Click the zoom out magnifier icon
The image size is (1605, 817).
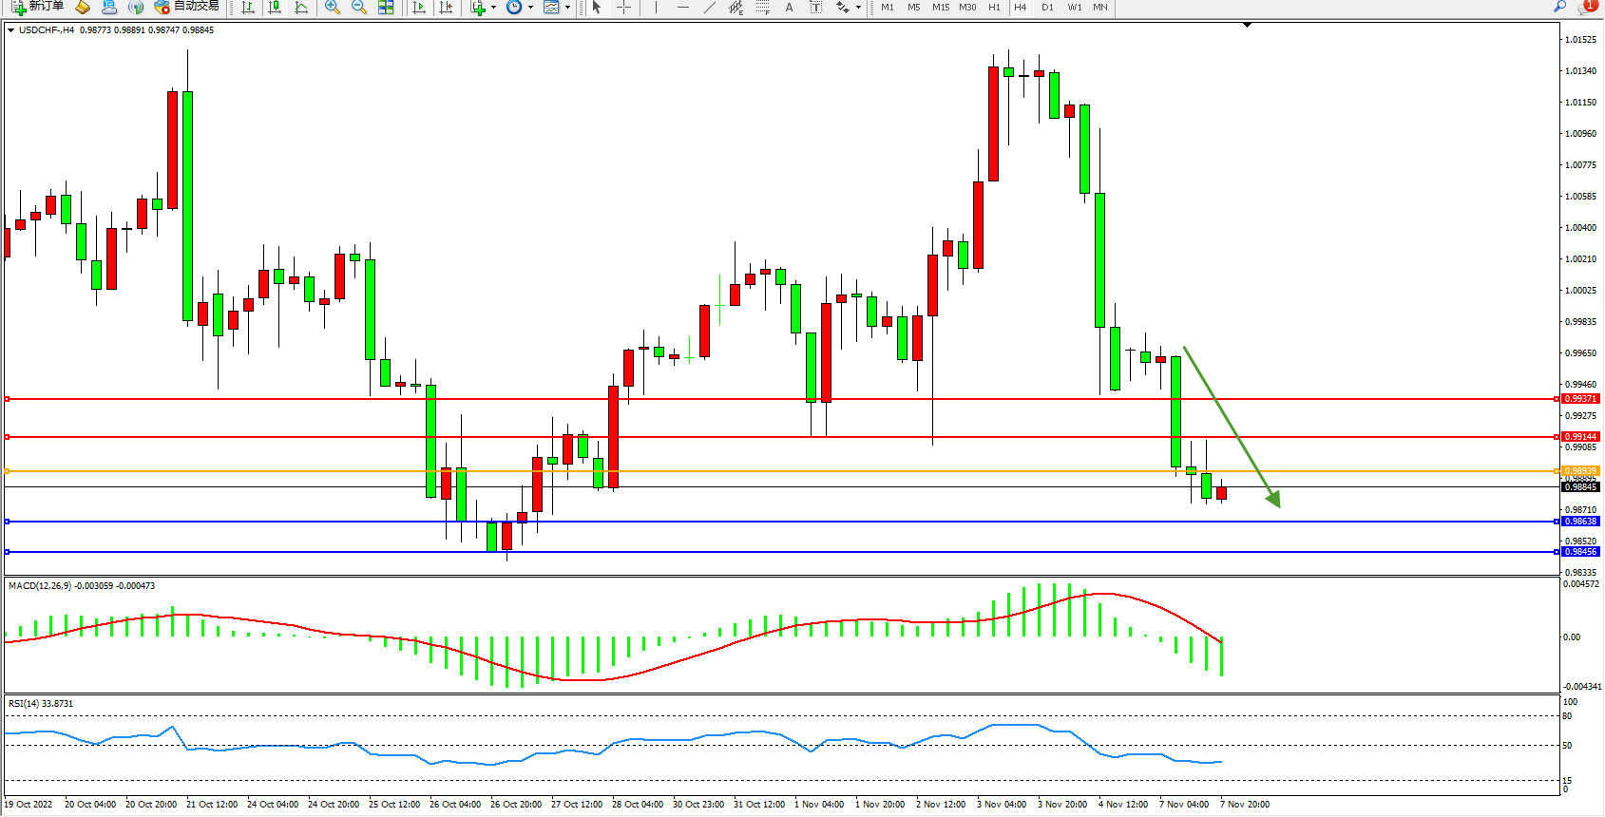click(x=358, y=8)
